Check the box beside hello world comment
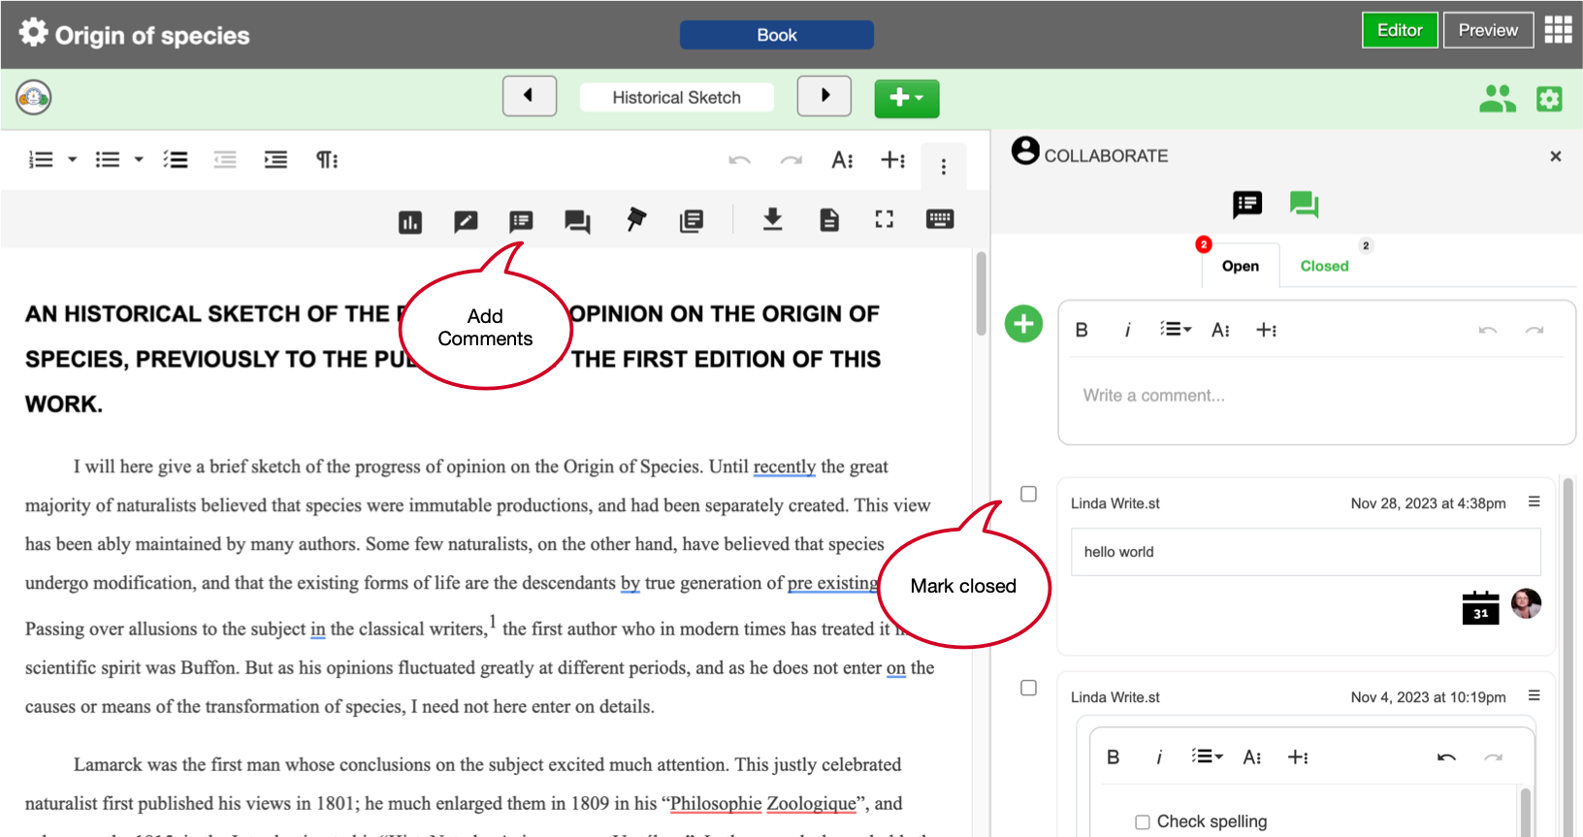1583x837 pixels. click(x=1029, y=495)
